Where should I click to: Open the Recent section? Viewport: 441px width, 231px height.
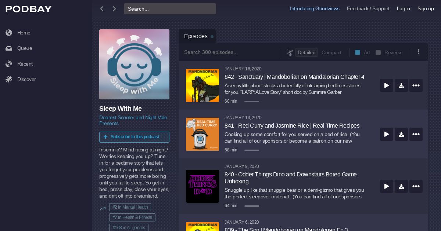[25, 64]
